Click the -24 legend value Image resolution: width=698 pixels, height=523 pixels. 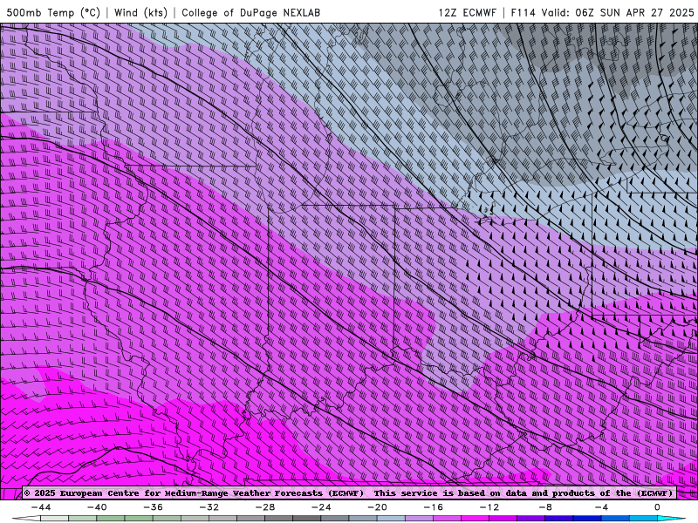point(321,507)
